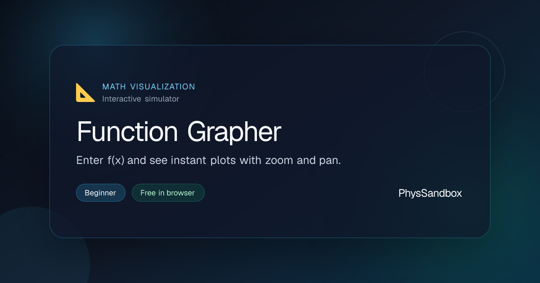This screenshot has width=540, height=283.
Task: Select the Beginner badge
Action: click(x=100, y=193)
